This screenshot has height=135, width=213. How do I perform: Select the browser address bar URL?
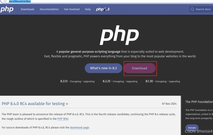[x=20, y=1]
